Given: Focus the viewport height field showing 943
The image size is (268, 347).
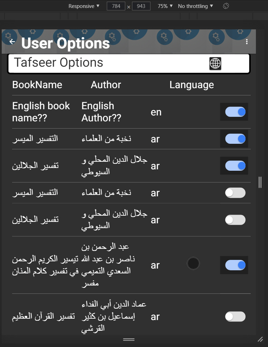Looking at the screenshot, I should click(x=141, y=6).
